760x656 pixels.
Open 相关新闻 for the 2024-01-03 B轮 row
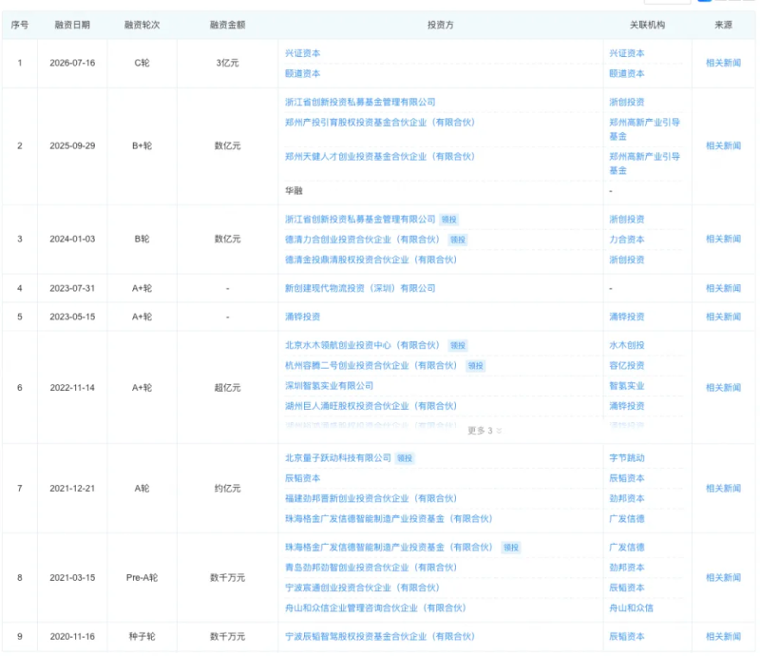pos(723,240)
